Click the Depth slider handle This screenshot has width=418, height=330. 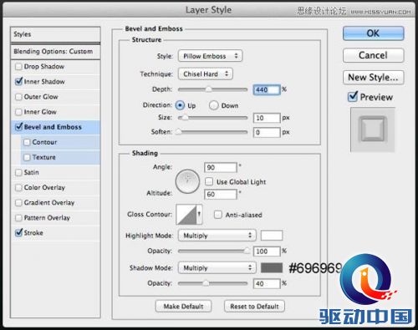click(208, 89)
